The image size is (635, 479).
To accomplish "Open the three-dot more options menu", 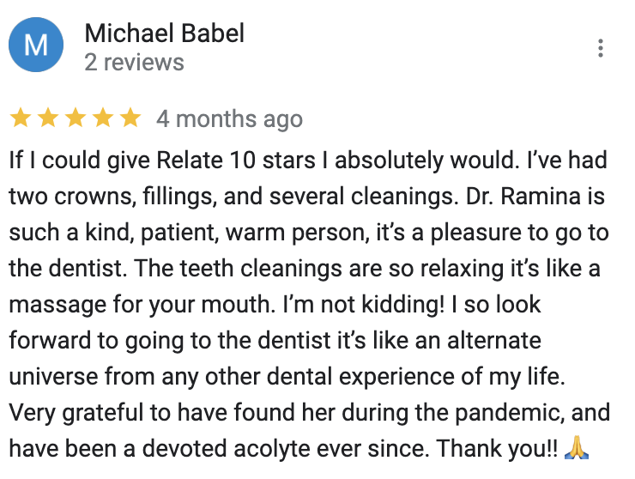I will [x=601, y=48].
